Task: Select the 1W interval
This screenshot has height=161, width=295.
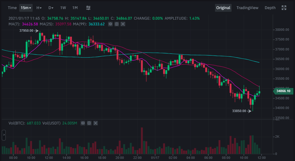Action: [63, 8]
